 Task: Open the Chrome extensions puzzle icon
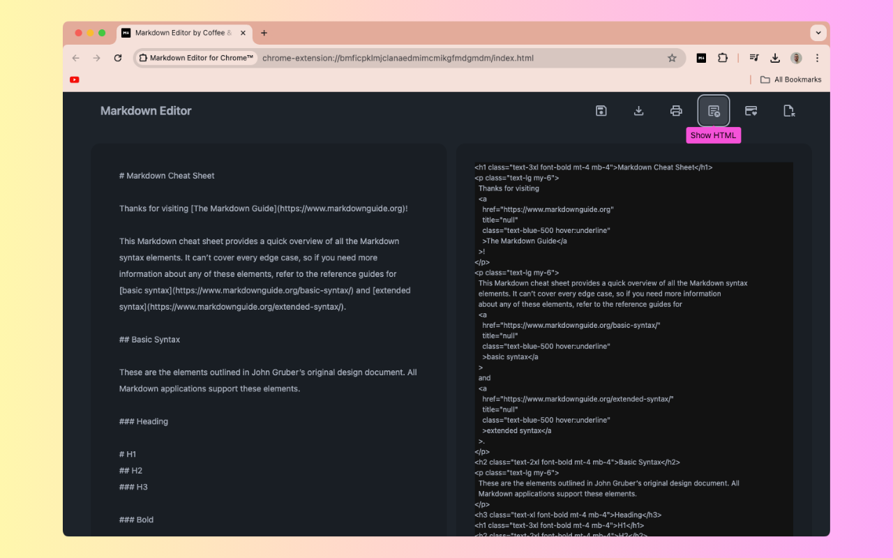722,58
